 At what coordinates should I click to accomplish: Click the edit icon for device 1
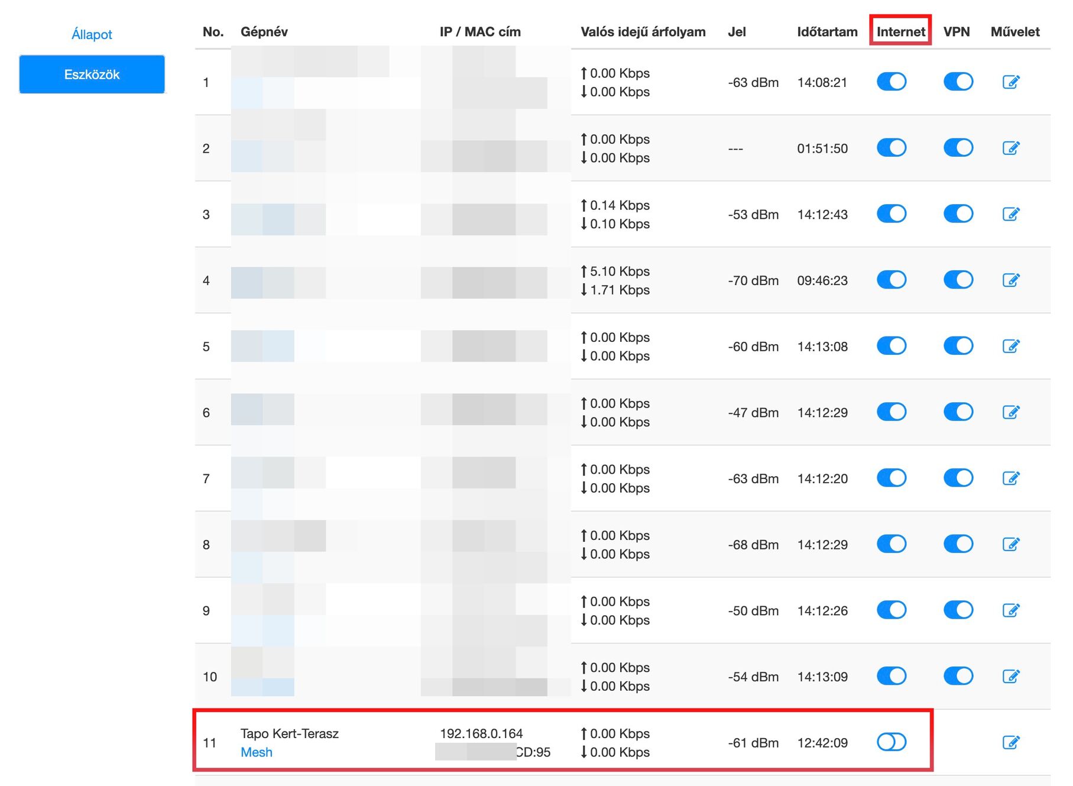1011,82
